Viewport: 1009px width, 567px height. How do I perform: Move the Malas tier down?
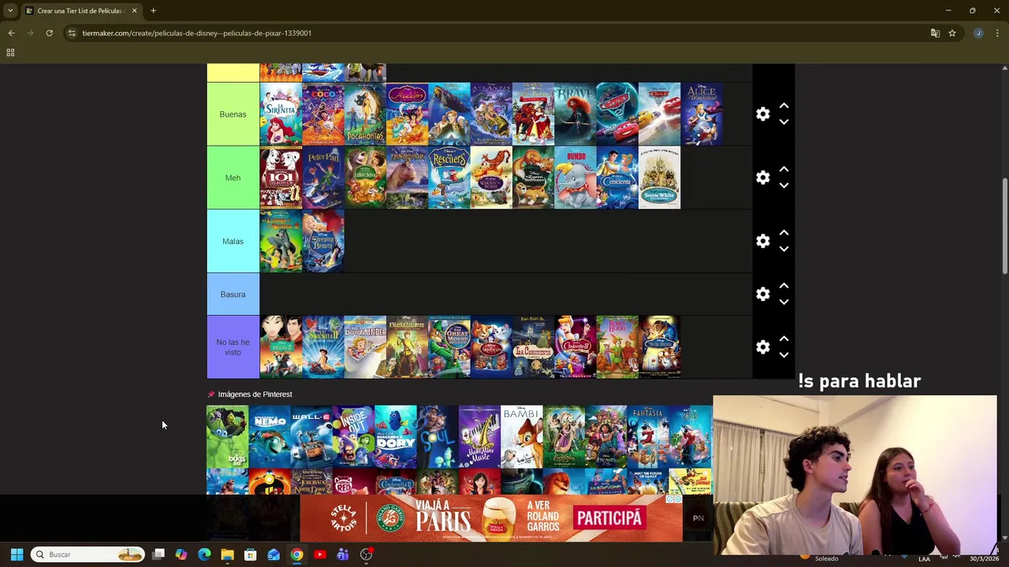pos(784,250)
